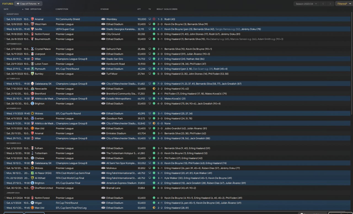Click the Arsenal badge in the FA Community Shield row
This screenshot has height=214, width=353.
[32, 19]
